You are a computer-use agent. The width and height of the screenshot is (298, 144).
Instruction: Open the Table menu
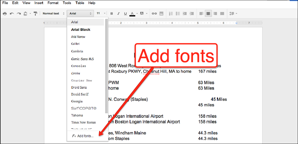pyautogui.click(x=80, y=3)
